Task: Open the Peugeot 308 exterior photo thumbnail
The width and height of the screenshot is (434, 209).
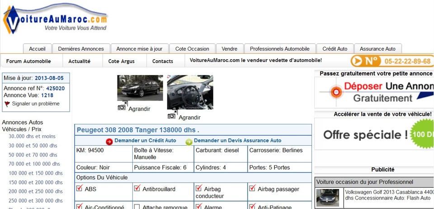Action: [x=140, y=88]
